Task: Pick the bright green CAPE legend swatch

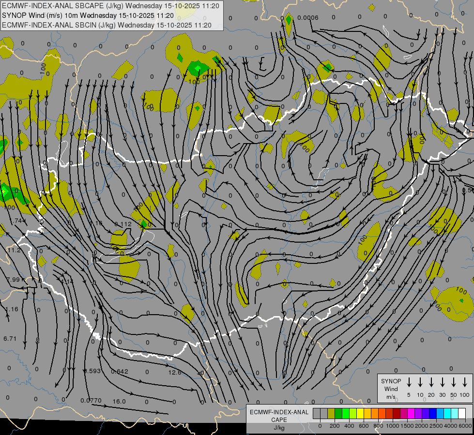Action: pyautogui.click(x=346, y=414)
